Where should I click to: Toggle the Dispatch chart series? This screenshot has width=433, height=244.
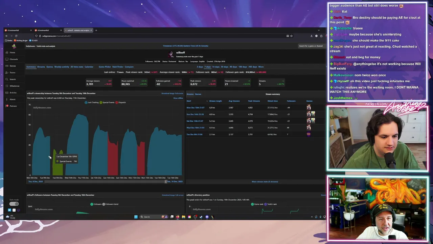(120, 102)
